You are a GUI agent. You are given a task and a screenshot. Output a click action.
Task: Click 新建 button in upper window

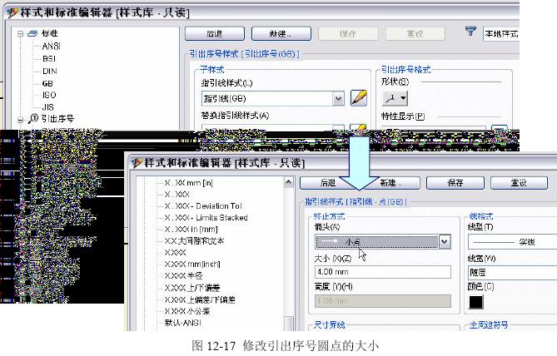click(281, 34)
